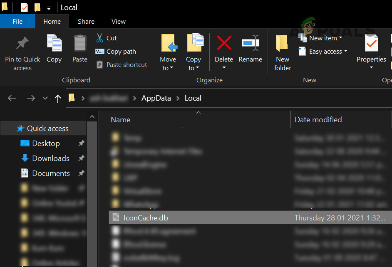Image resolution: width=392 pixels, height=267 pixels.
Task: Click the navigation pane scroll up arrow
Action: pos(92,116)
